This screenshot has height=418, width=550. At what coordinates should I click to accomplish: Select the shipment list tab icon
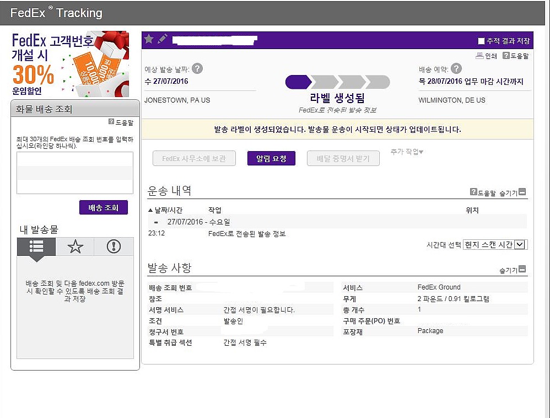36,246
